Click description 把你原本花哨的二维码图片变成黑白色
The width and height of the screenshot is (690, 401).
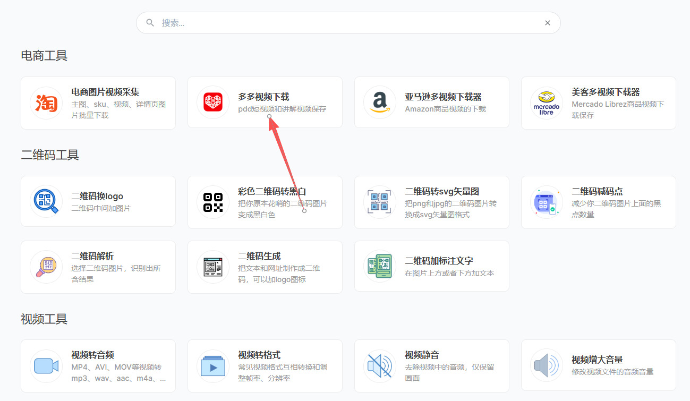[283, 209]
